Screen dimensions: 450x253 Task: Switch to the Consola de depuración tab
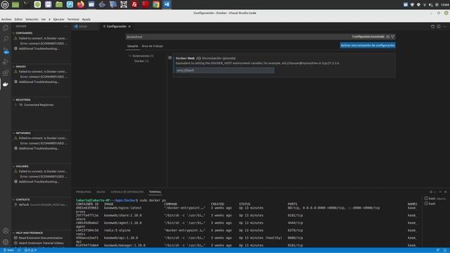tap(127, 192)
